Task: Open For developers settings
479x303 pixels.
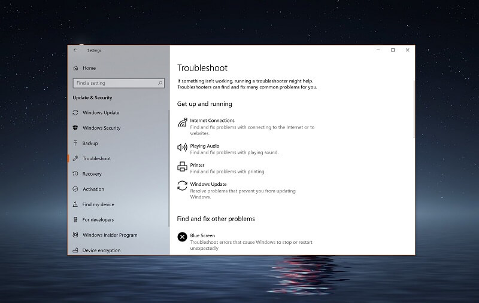Action: pos(98,220)
